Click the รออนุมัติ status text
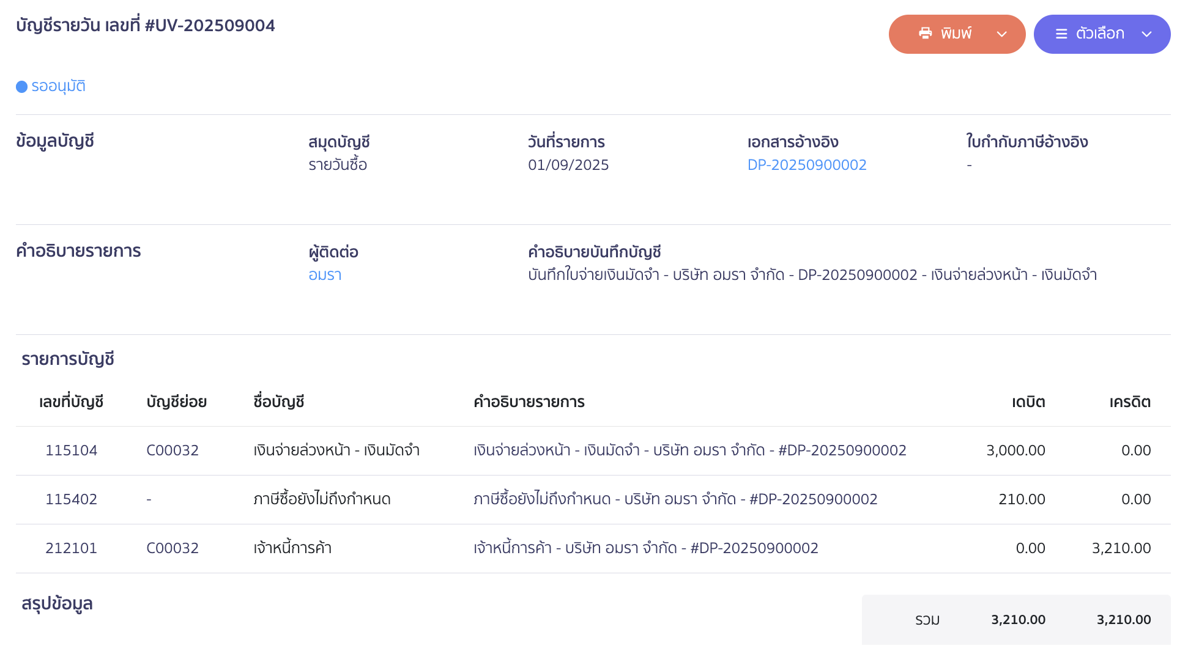This screenshot has height=665, width=1188. tap(58, 86)
